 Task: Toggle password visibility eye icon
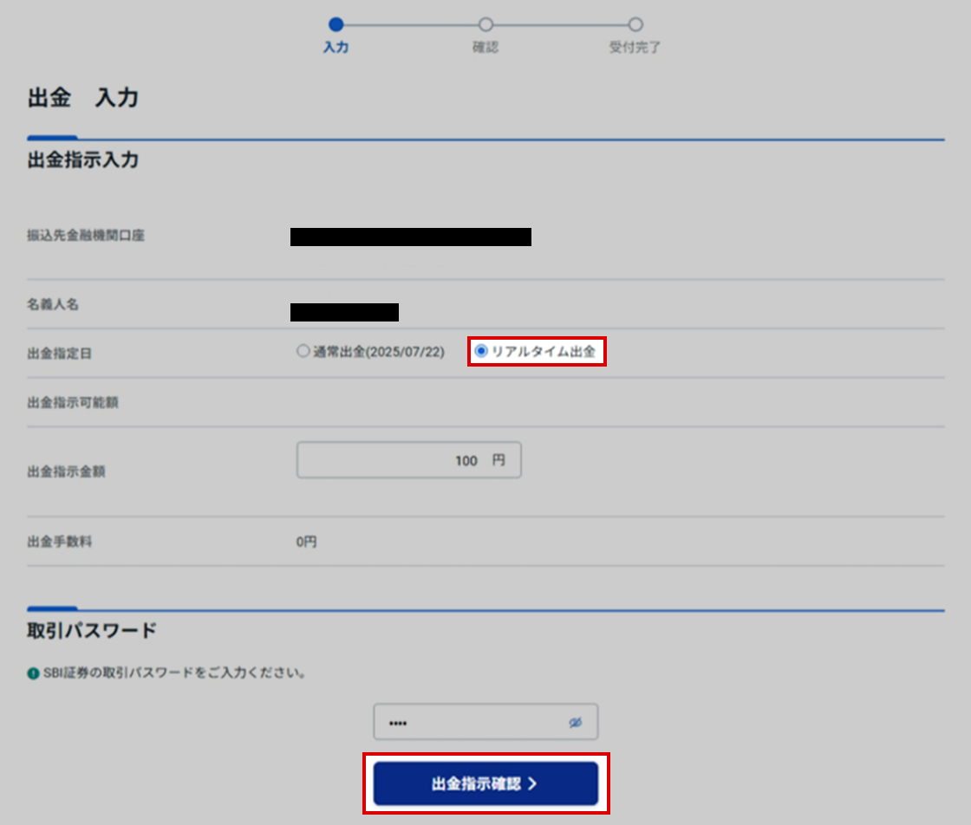575,722
